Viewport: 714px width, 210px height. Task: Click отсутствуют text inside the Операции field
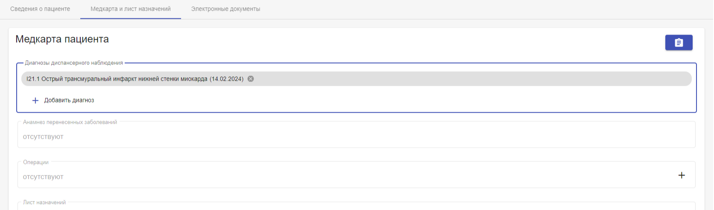[43, 177]
